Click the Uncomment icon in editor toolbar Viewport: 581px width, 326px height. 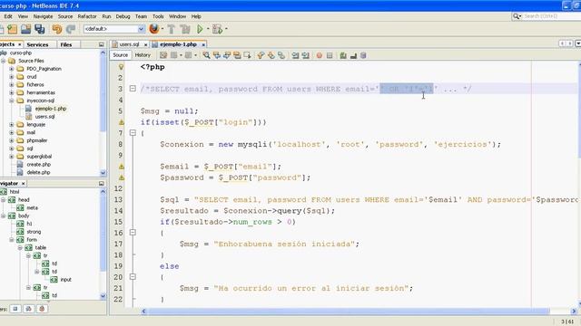353,55
